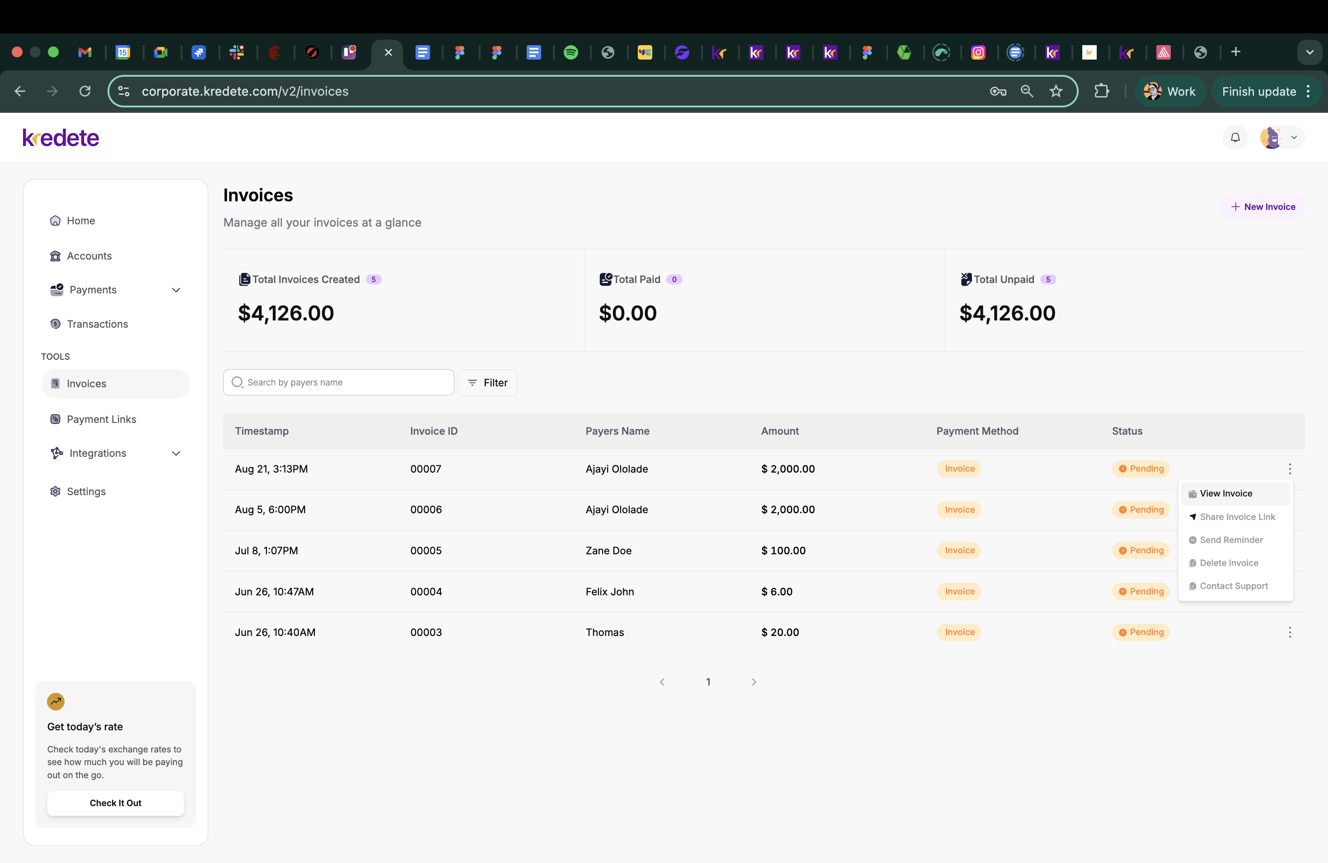Open kebab menu for invoice 00003
1328x863 pixels.
coord(1290,632)
